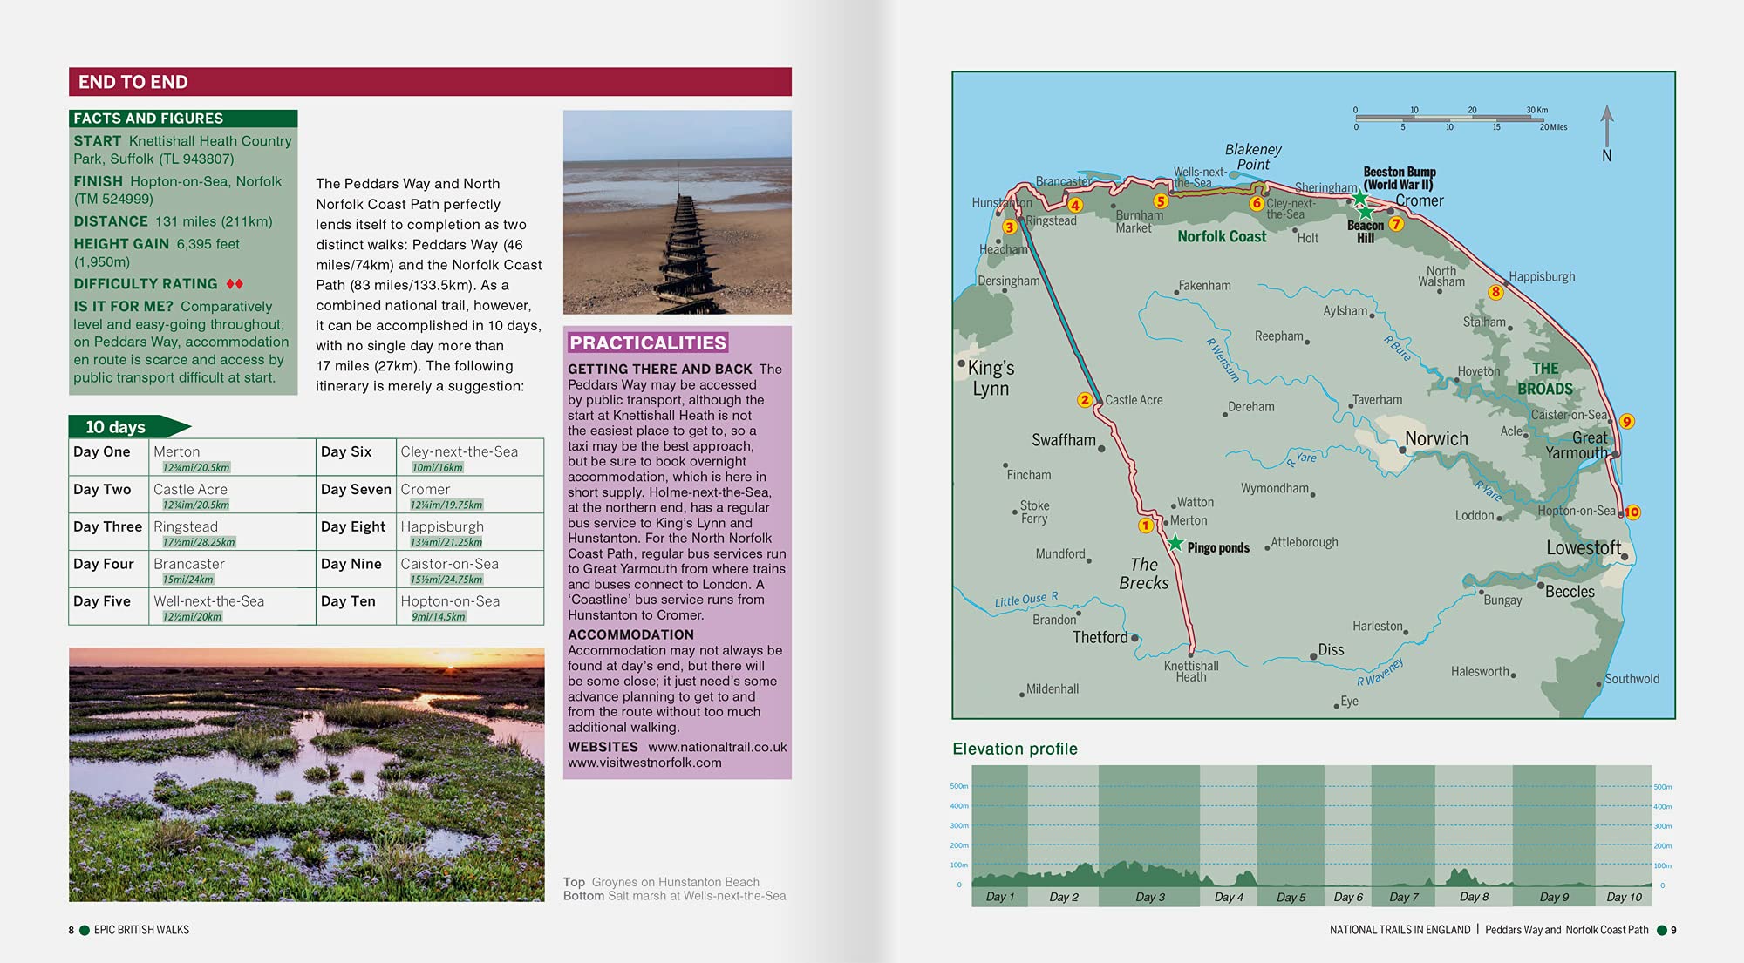Click map marker 1 near Merton
Image resolution: width=1744 pixels, height=963 pixels.
tap(1146, 526)
